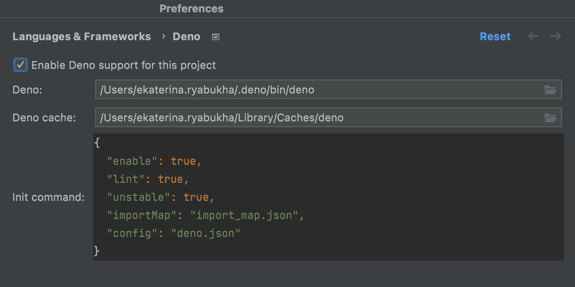The width and height of the screenshot is (575, 287).
Task: Go forward with the right arrow
Action: (x=556, y=36)
